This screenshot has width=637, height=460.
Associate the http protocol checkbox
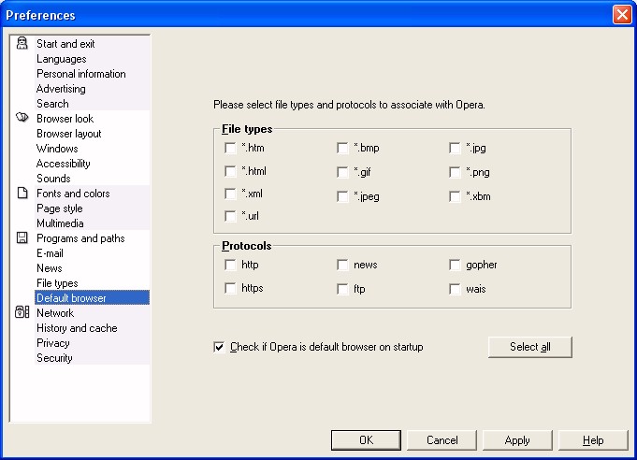tap(230, 266)
